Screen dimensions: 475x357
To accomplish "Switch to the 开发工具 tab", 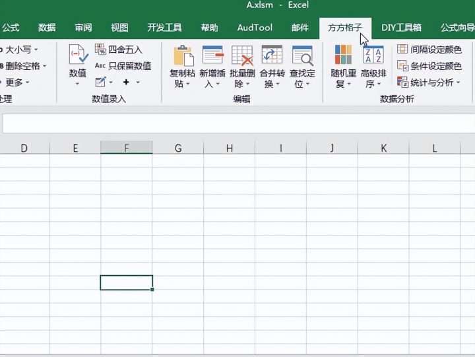I will click(164, 28).
